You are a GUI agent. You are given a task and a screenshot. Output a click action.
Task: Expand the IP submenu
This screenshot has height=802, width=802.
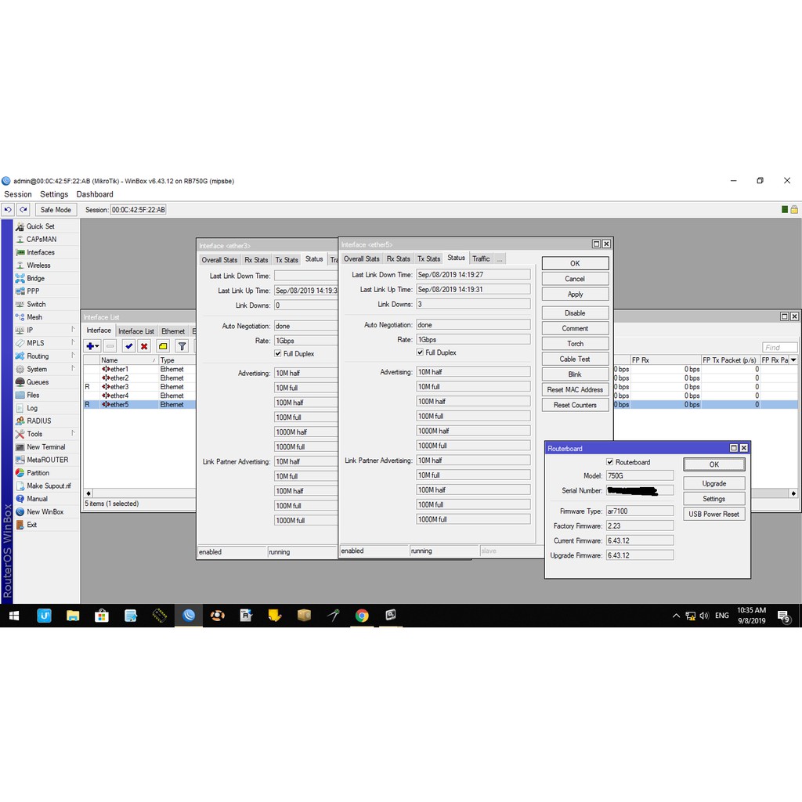tap(73, 330)
